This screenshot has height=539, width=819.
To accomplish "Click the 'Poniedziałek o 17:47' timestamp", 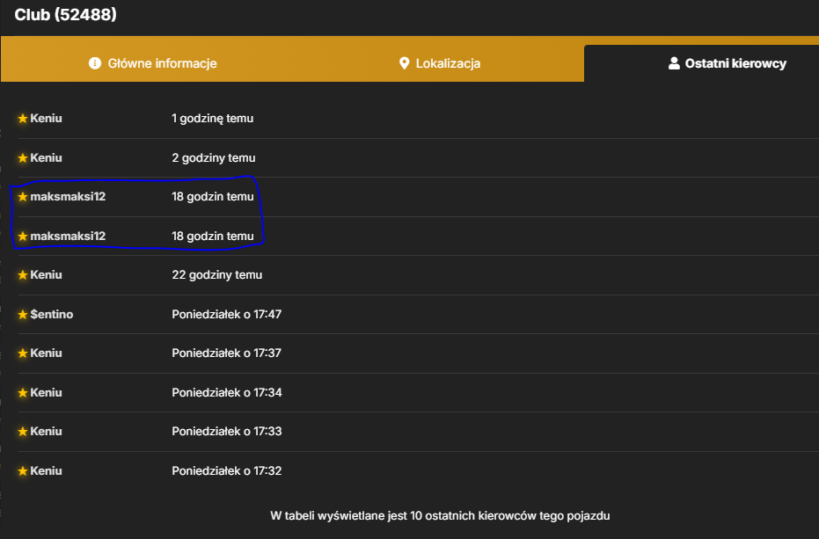I will [x=227, y=314].
